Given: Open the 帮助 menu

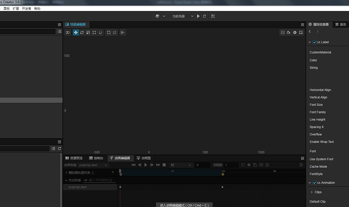Looking at the screenshot, I should 37,9.
